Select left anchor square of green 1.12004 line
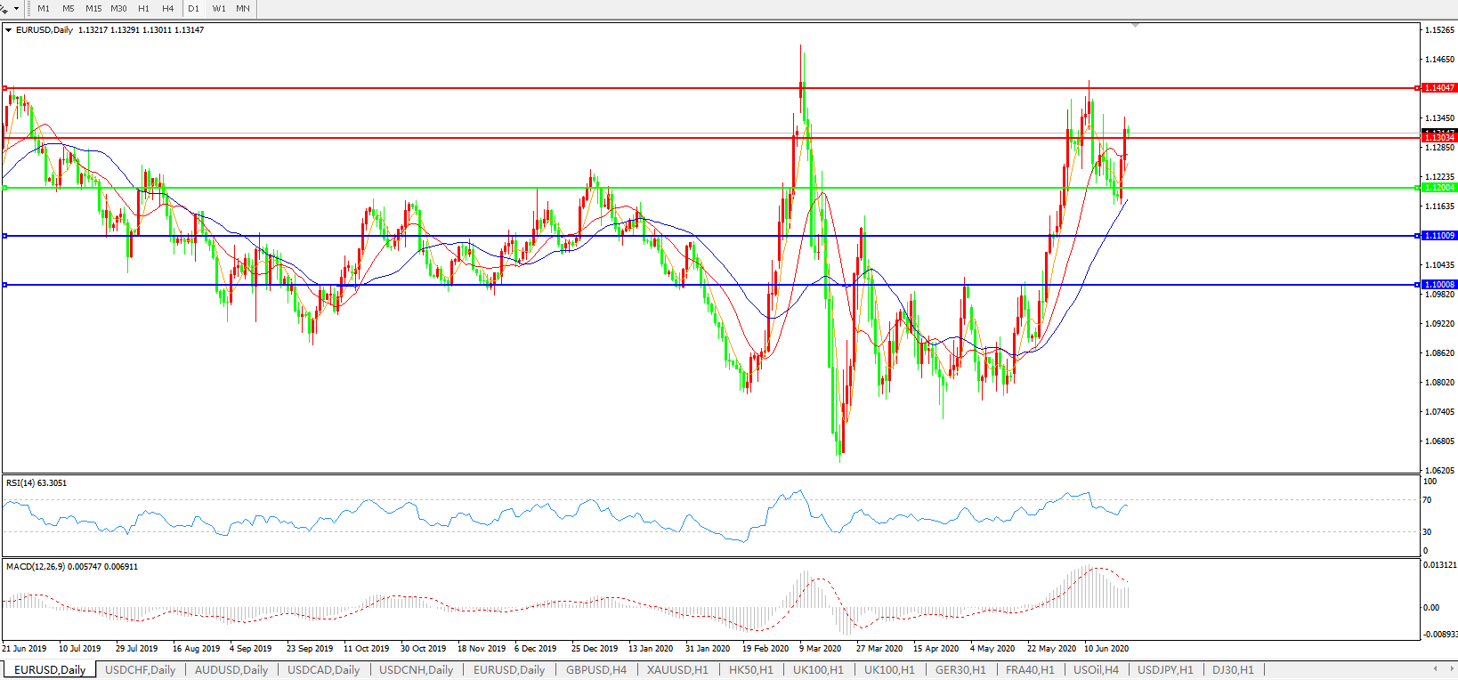The height and width of the screenshot is (680, 1458). (5, 188)
